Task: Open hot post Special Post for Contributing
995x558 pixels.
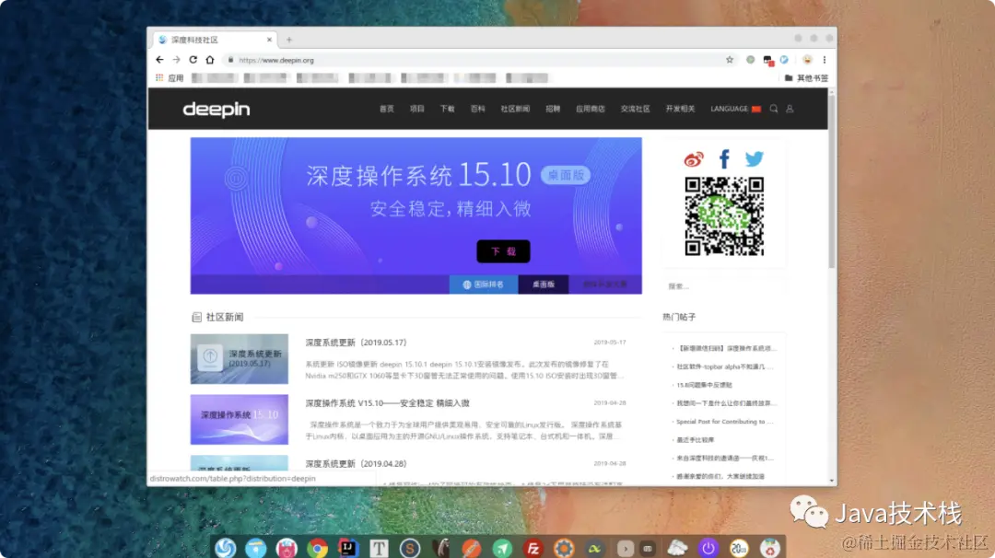Action: tap(725, 422)
